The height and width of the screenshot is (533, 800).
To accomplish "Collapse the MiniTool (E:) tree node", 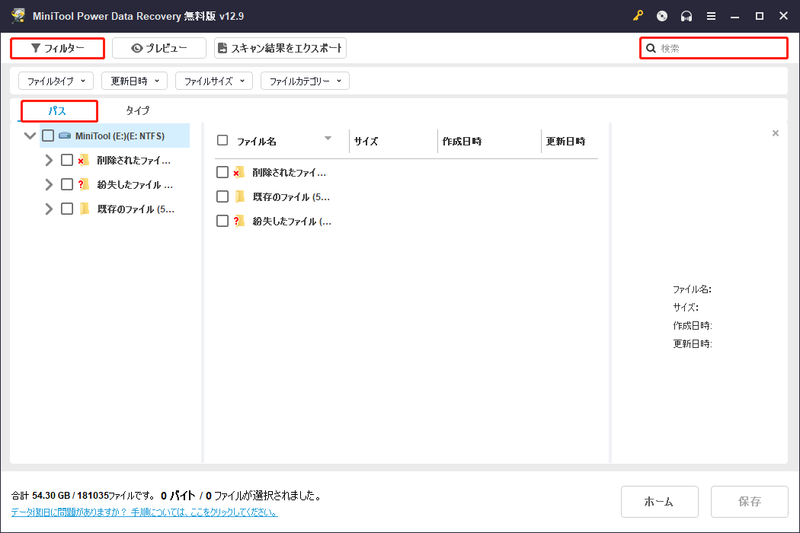I will (x=30, y=136).
